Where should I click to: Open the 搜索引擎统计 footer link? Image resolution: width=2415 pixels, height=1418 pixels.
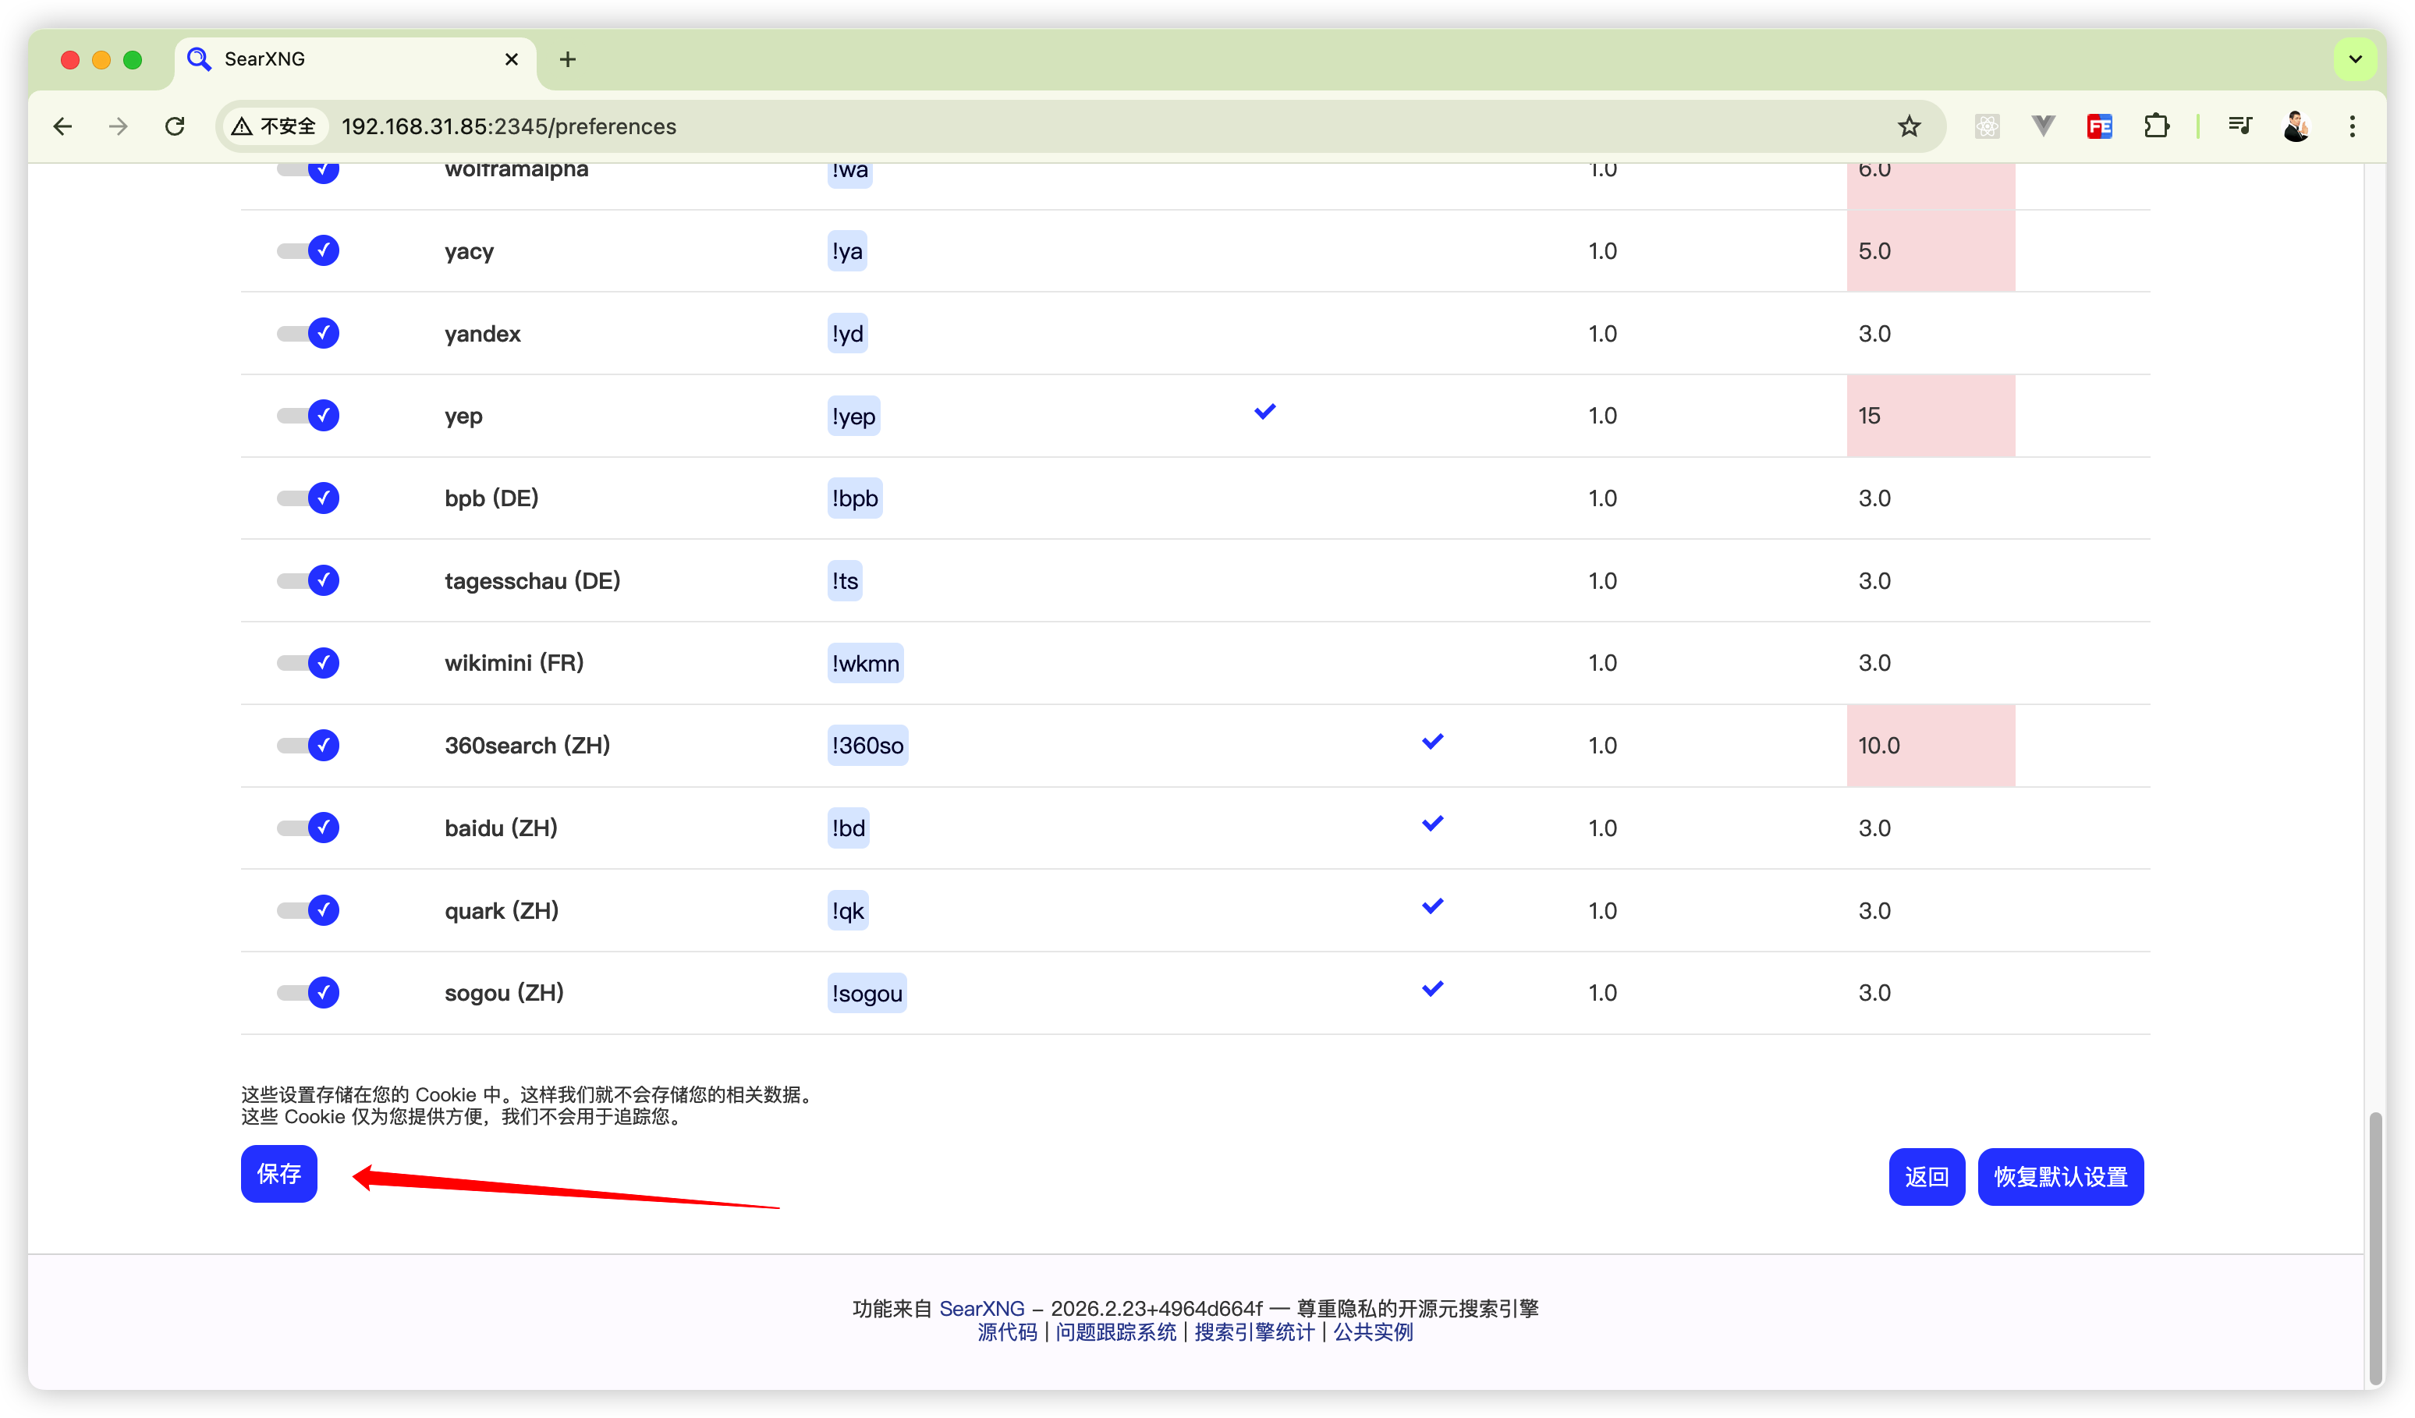(1254, 1331)
